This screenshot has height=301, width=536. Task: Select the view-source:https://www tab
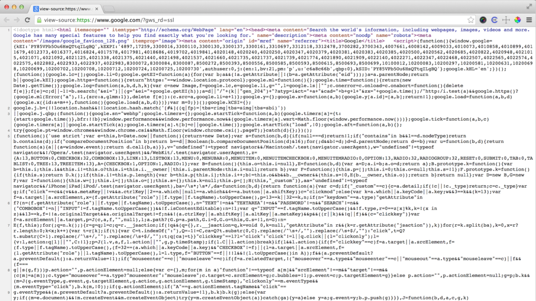pyautogui.click(x=65, y=9)
